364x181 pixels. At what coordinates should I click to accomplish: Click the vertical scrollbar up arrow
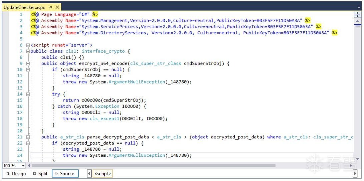[358, 21]
